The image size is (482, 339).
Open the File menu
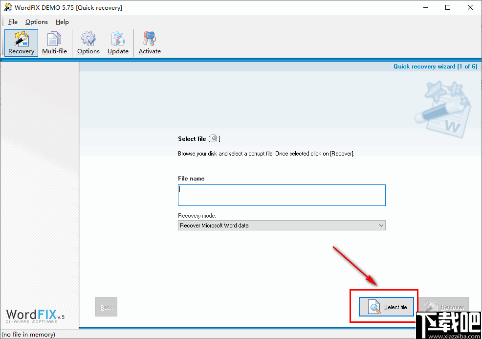13,22
